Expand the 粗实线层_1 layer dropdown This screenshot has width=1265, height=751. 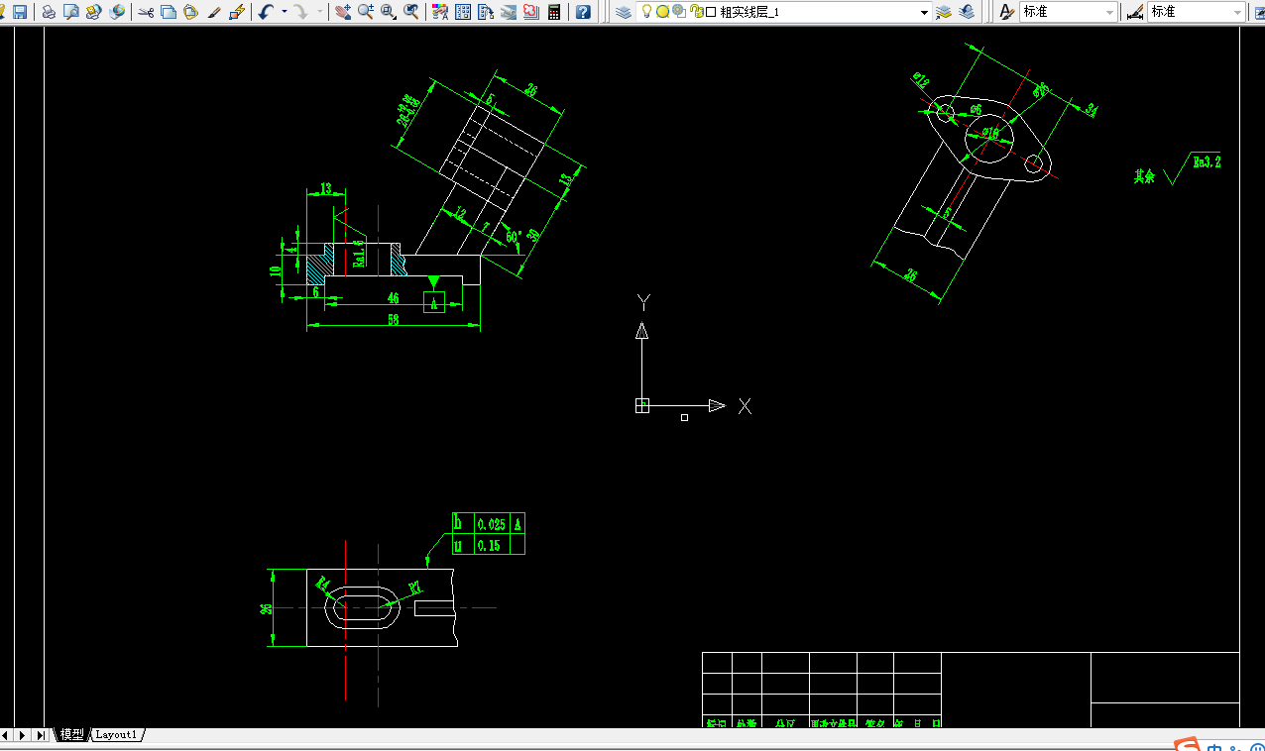pos(924,12)
